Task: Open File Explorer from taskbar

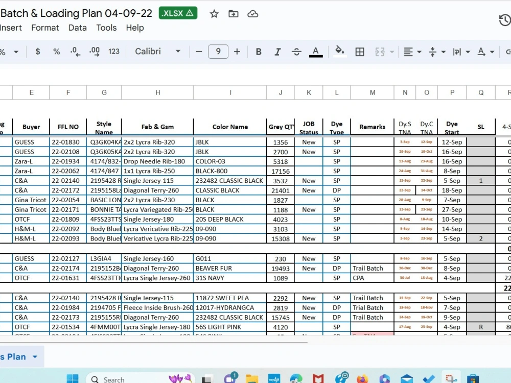Action: (x=252, y=379)
